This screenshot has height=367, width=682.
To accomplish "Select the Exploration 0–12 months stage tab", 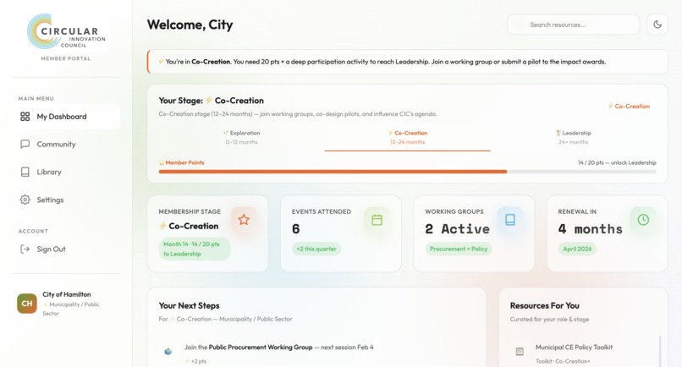I will pos(241,137).
